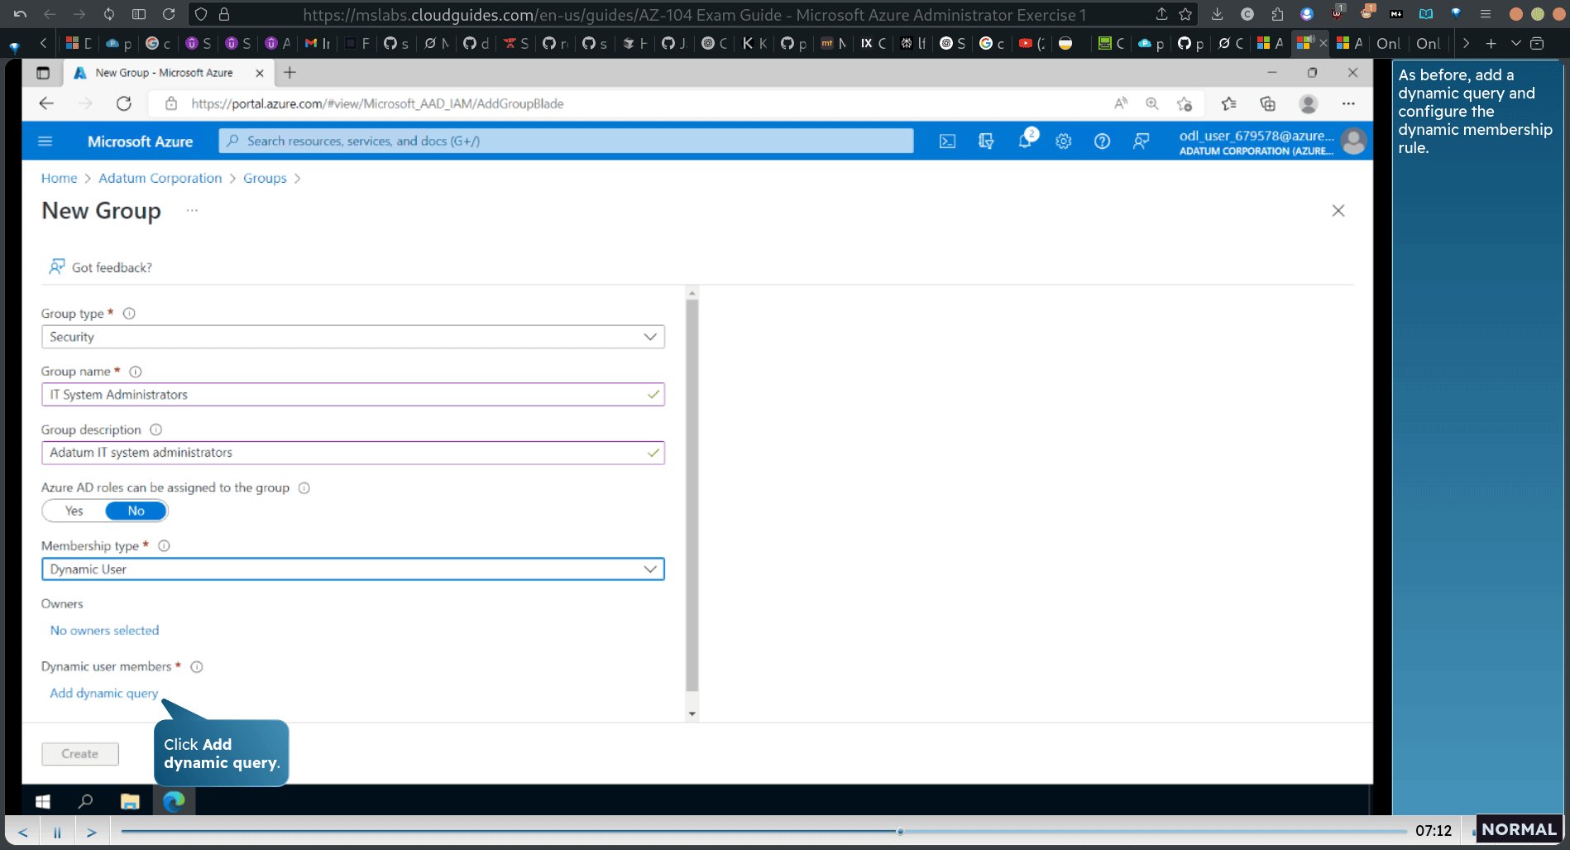Open the odl_user account avatar menu
The height and width of the screenshot is (850, 1570).
click(1353, 142)
